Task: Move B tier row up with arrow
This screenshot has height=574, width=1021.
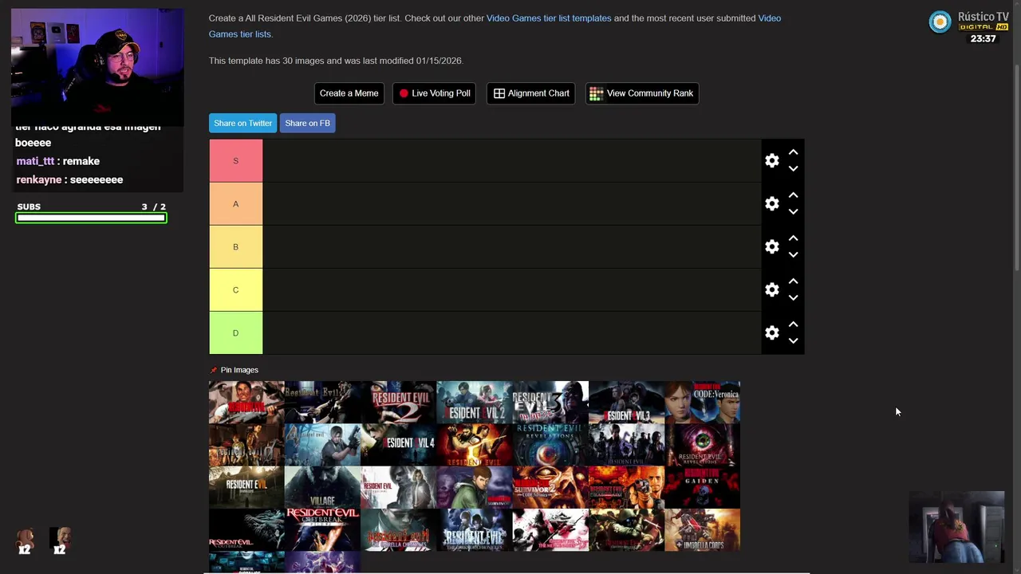Action: (793, 238)
